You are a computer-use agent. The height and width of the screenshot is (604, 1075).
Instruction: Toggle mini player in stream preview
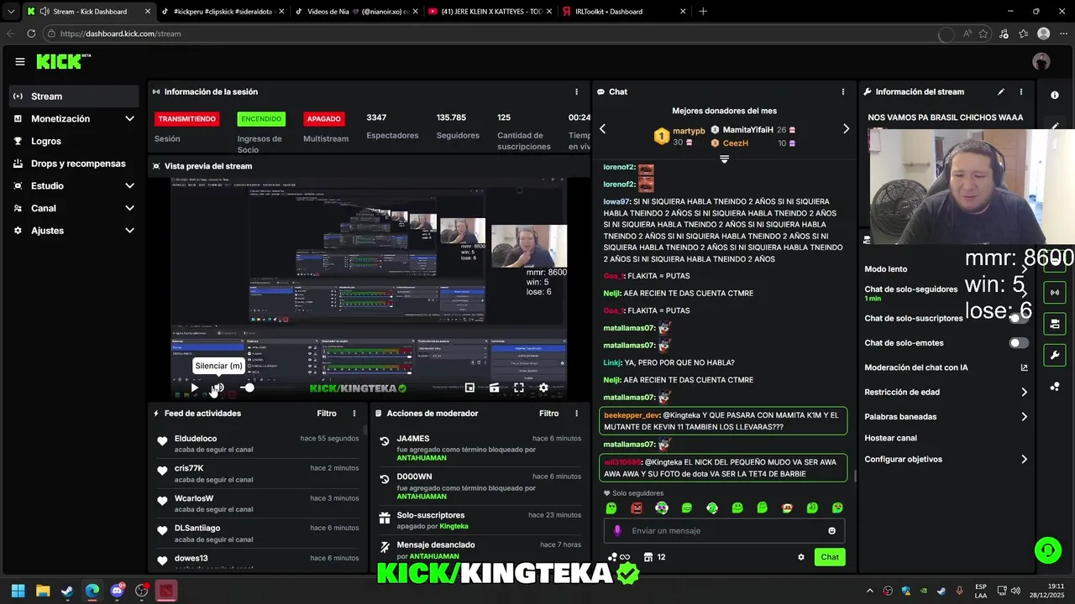(469, 388)
